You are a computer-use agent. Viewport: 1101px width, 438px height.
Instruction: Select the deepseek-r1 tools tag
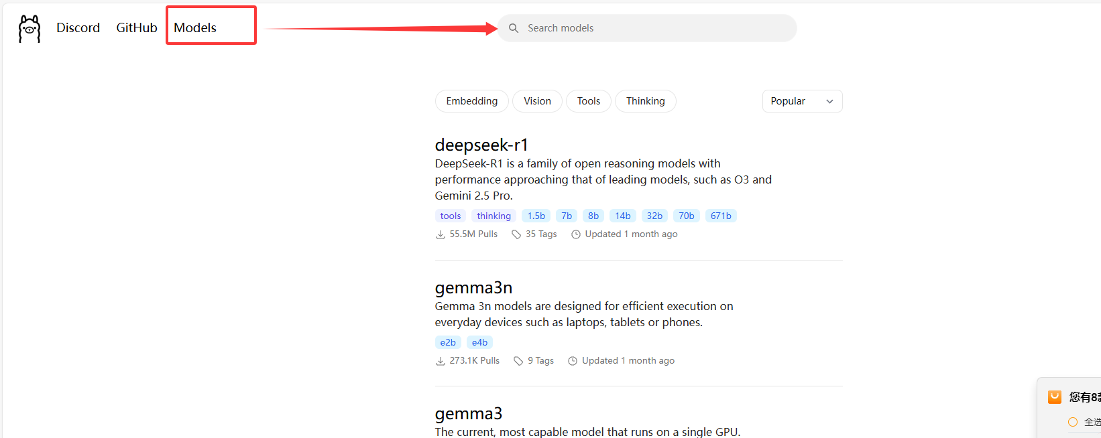tap(451, 216)
